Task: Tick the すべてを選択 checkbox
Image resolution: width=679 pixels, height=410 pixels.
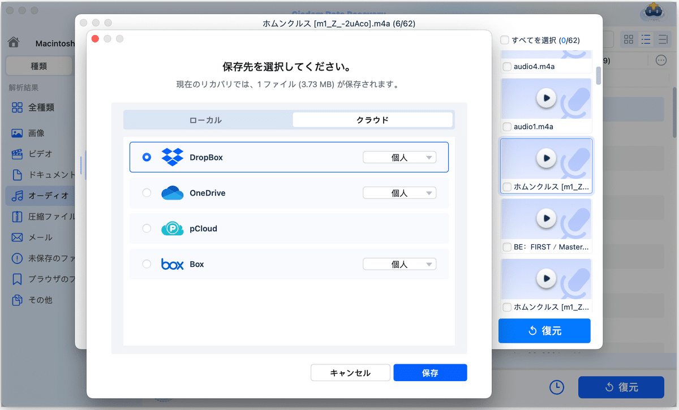Action: coord(504,40)
